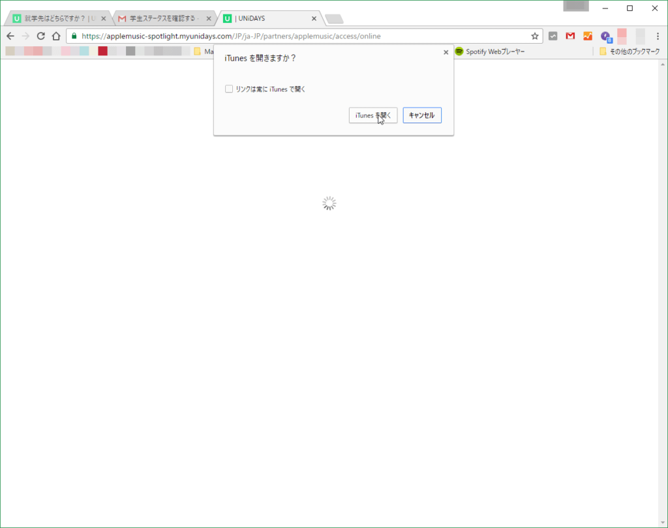Check リンクは常に iTunes で開く checkbox

(x=229, y=89)
